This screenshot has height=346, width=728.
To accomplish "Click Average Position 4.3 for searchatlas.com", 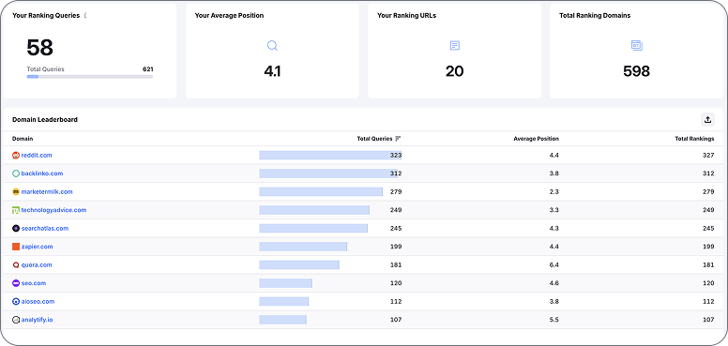I will click(x=554, y=228).
